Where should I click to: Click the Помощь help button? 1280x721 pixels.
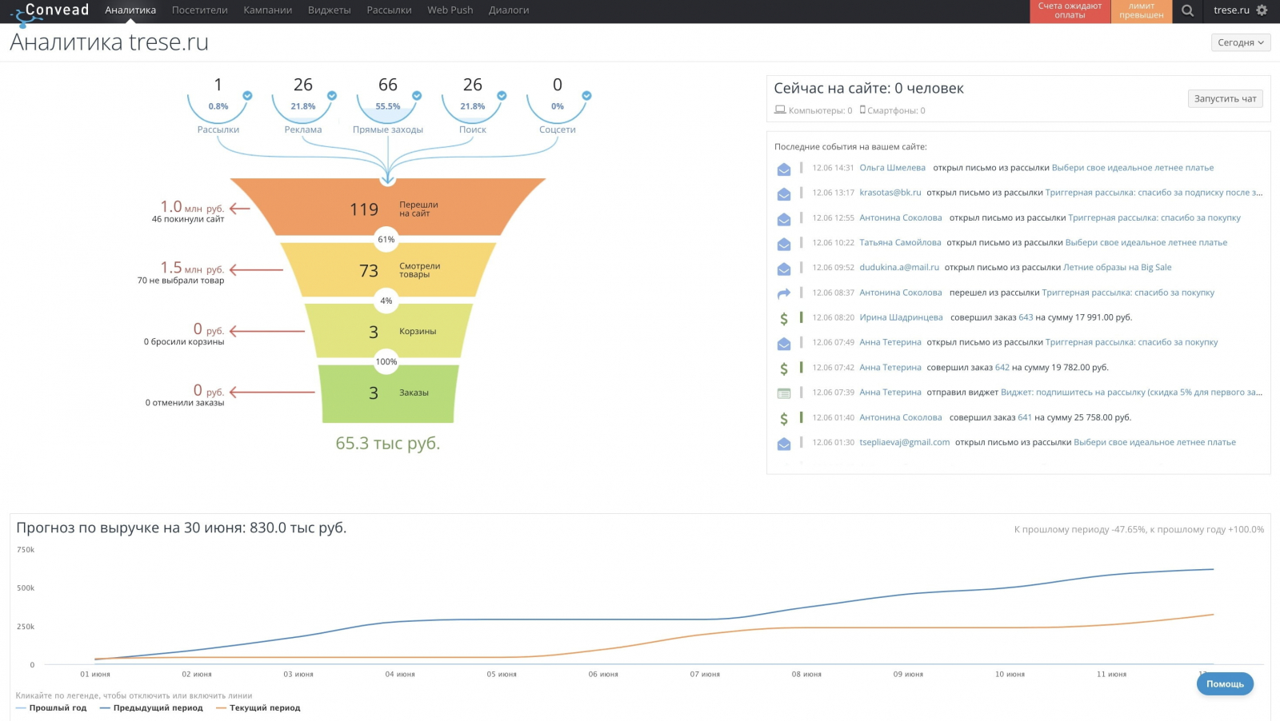[x=1225, y=684]
